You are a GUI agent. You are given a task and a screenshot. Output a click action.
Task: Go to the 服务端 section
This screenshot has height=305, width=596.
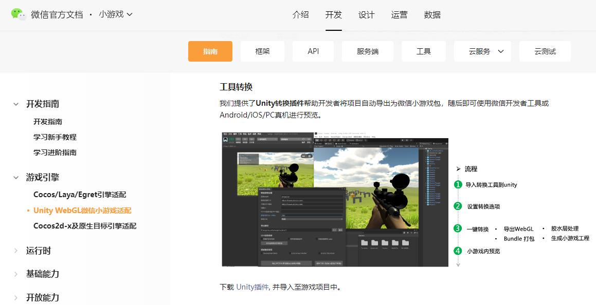click(x=368, y=51)
